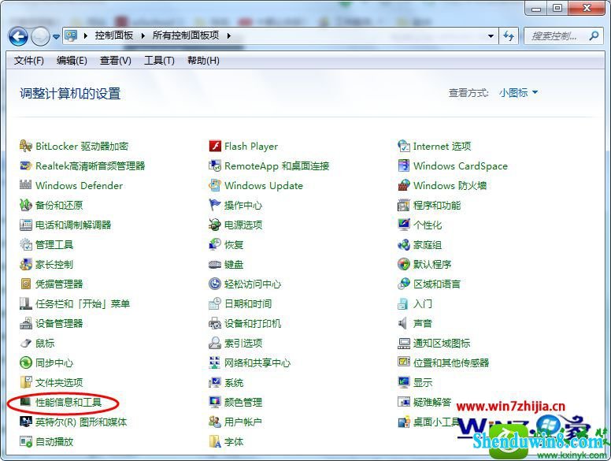The width and height of the screenshot is (611, 461).
Task: Open the 设备管理器 icon
Action: (x=26, y=323)
